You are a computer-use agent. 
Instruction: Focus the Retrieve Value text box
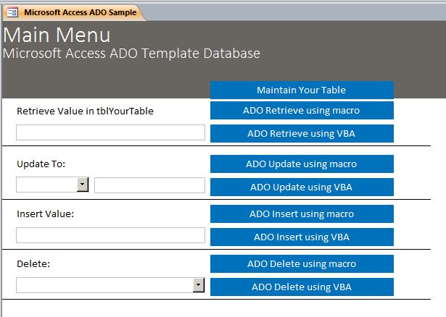[110, 132]
